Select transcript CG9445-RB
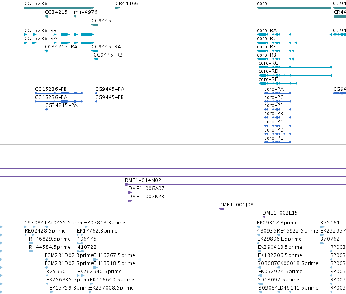 tap(96, 59)
